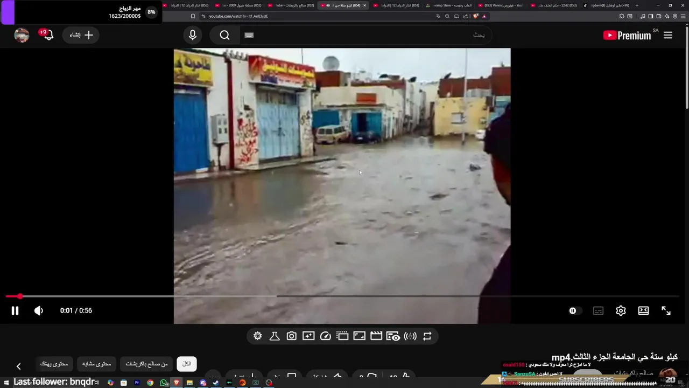Open the YouTube hamburger menu

coord(668,35)
